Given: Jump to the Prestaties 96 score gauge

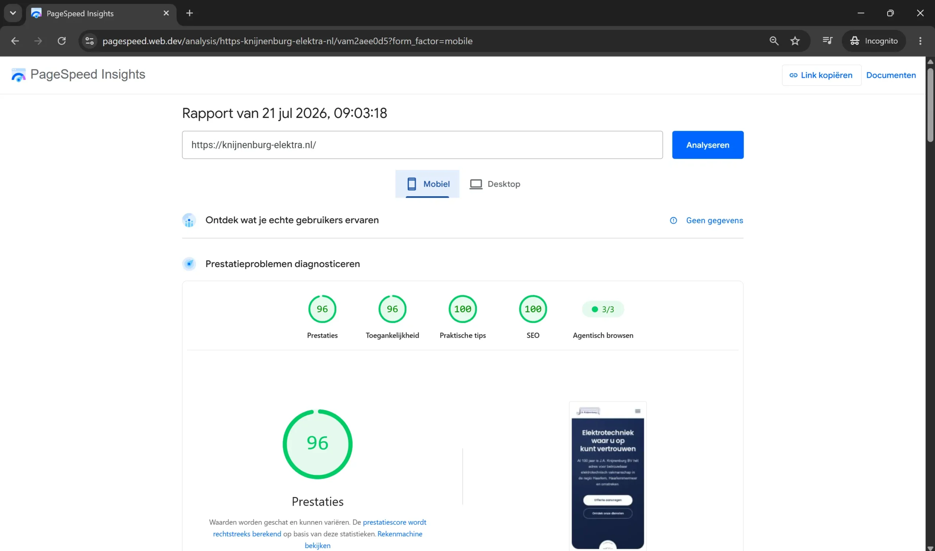Looking at the screenshot, I should coord(322,309).
